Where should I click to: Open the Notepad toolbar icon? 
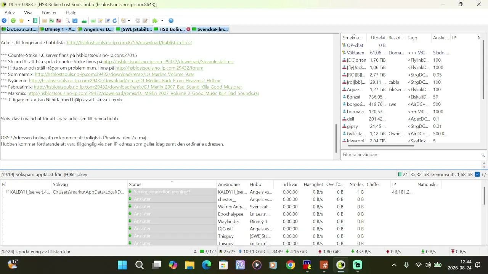tap(145, 21)
